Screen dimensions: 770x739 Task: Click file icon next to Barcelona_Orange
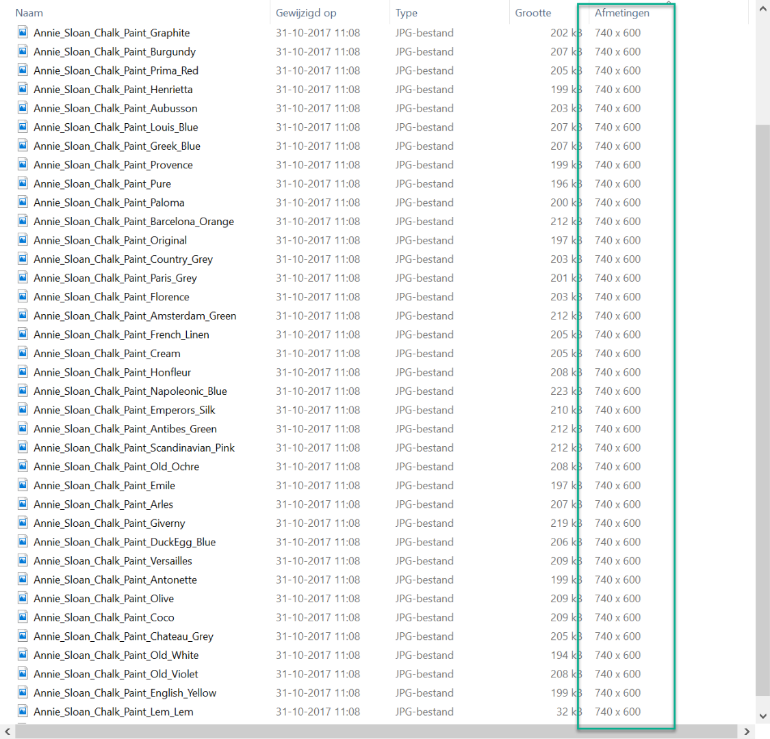[x=23, y=221]
